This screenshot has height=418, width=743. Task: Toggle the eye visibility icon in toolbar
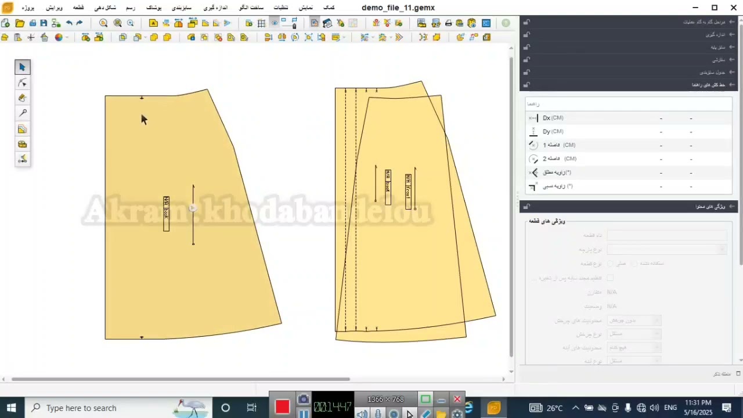[x=275, y=23]
